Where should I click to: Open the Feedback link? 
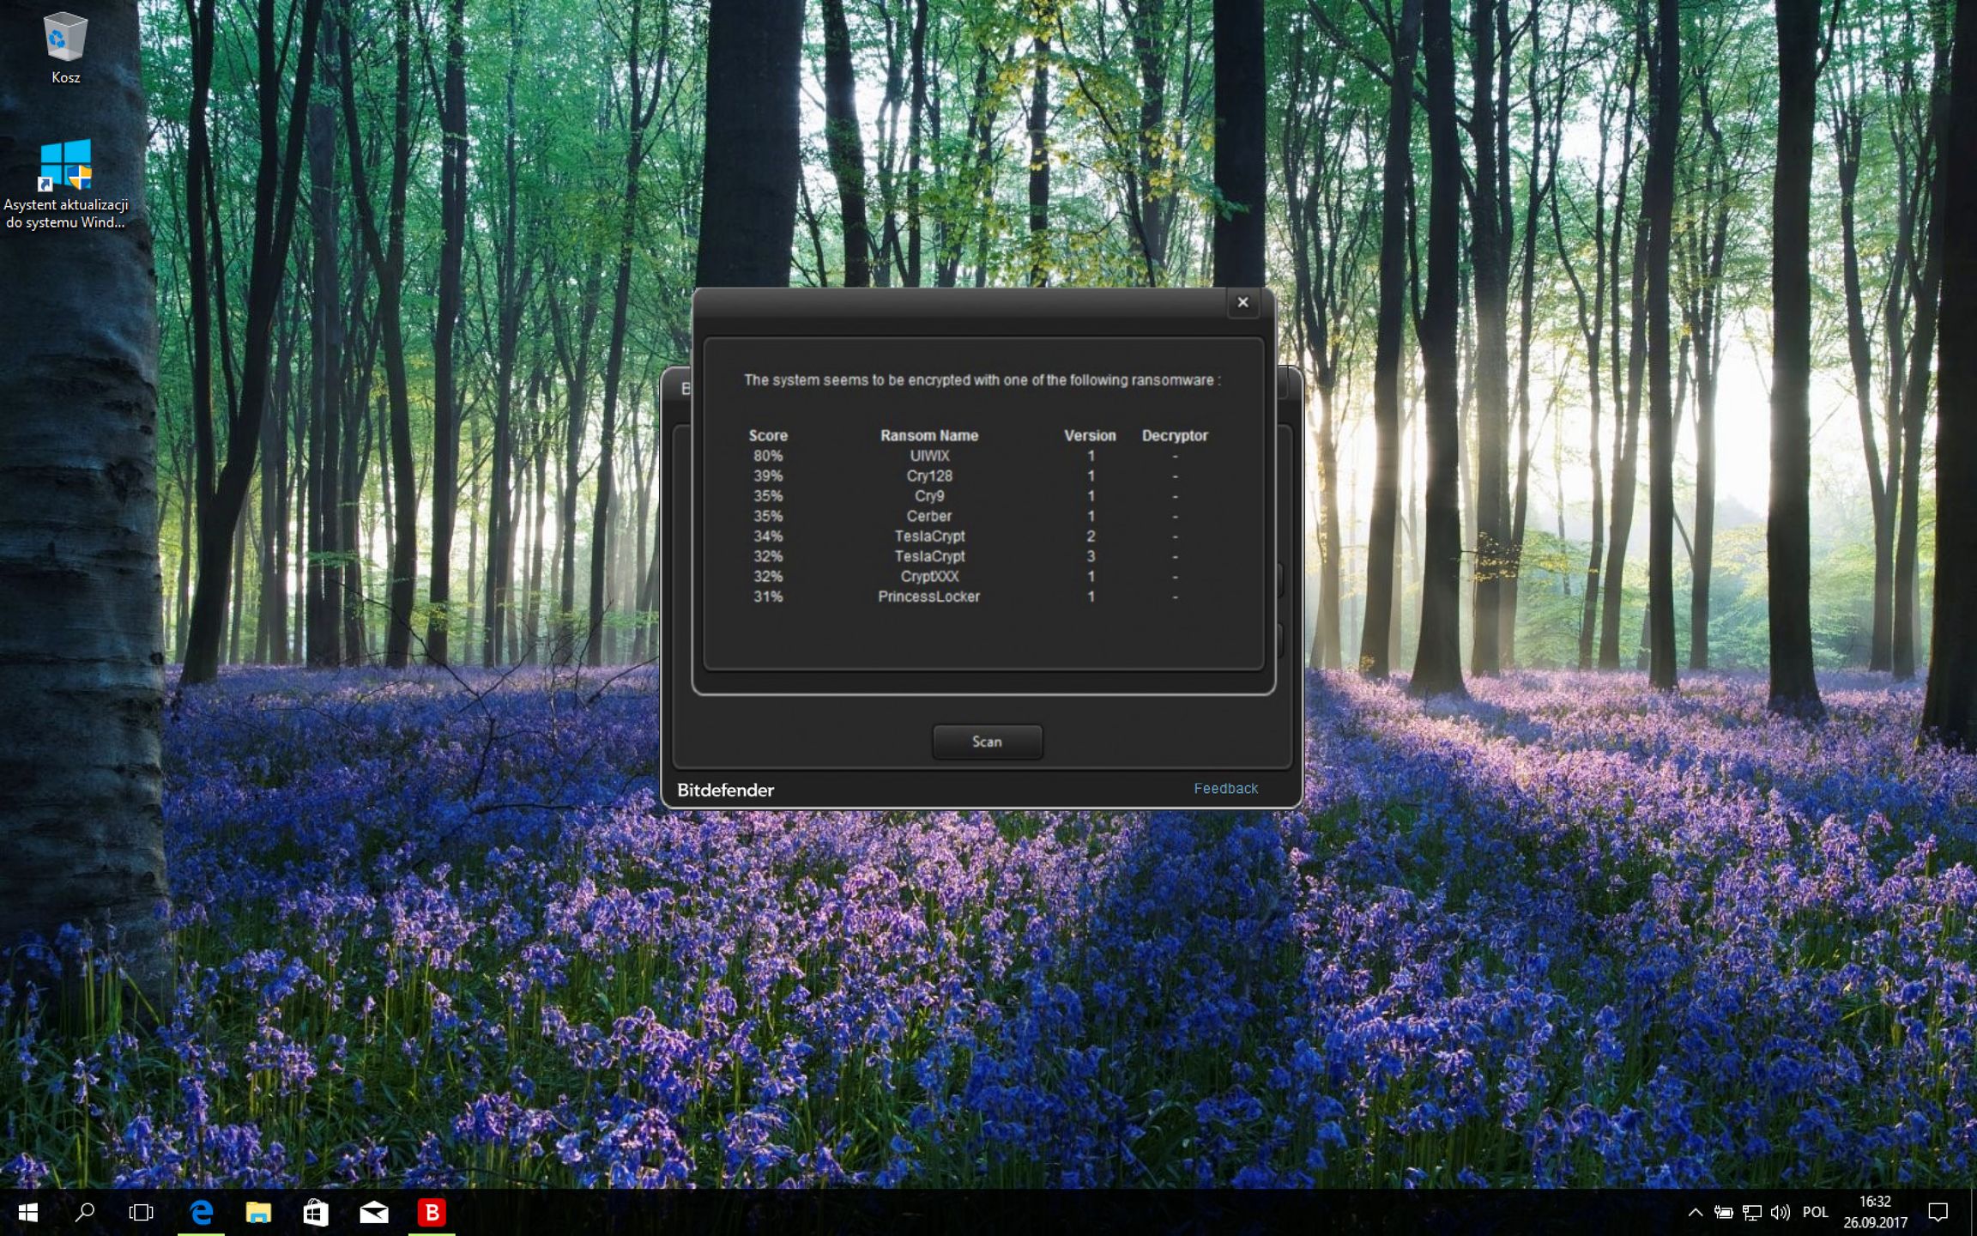pos(1225,788)
